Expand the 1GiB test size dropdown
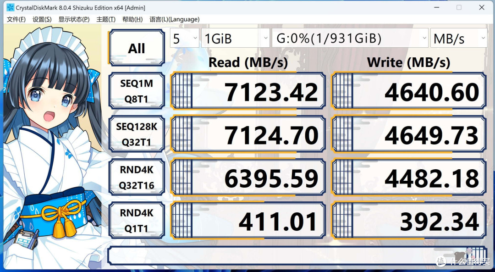This screenshot has height=272, width=495. (235, 38)
